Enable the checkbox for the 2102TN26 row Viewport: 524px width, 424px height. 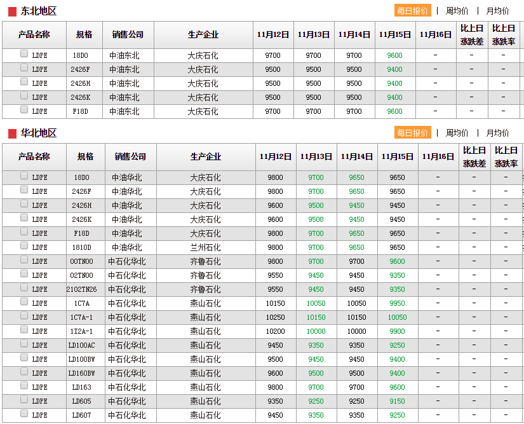click(x=24, y=288)
